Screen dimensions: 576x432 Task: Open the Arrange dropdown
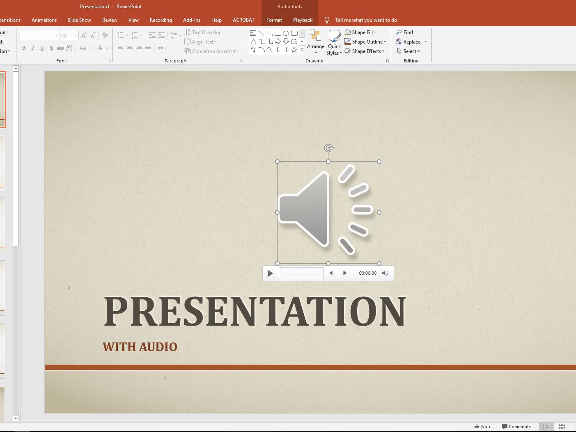pos(316,42)
